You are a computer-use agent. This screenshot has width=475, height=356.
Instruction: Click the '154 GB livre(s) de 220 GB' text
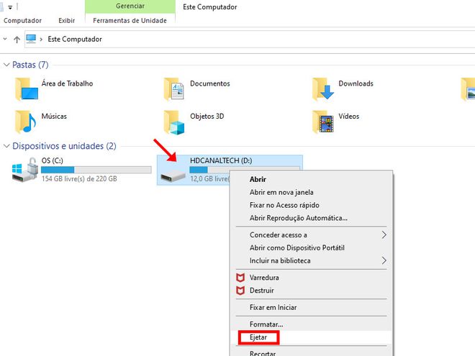79,179
